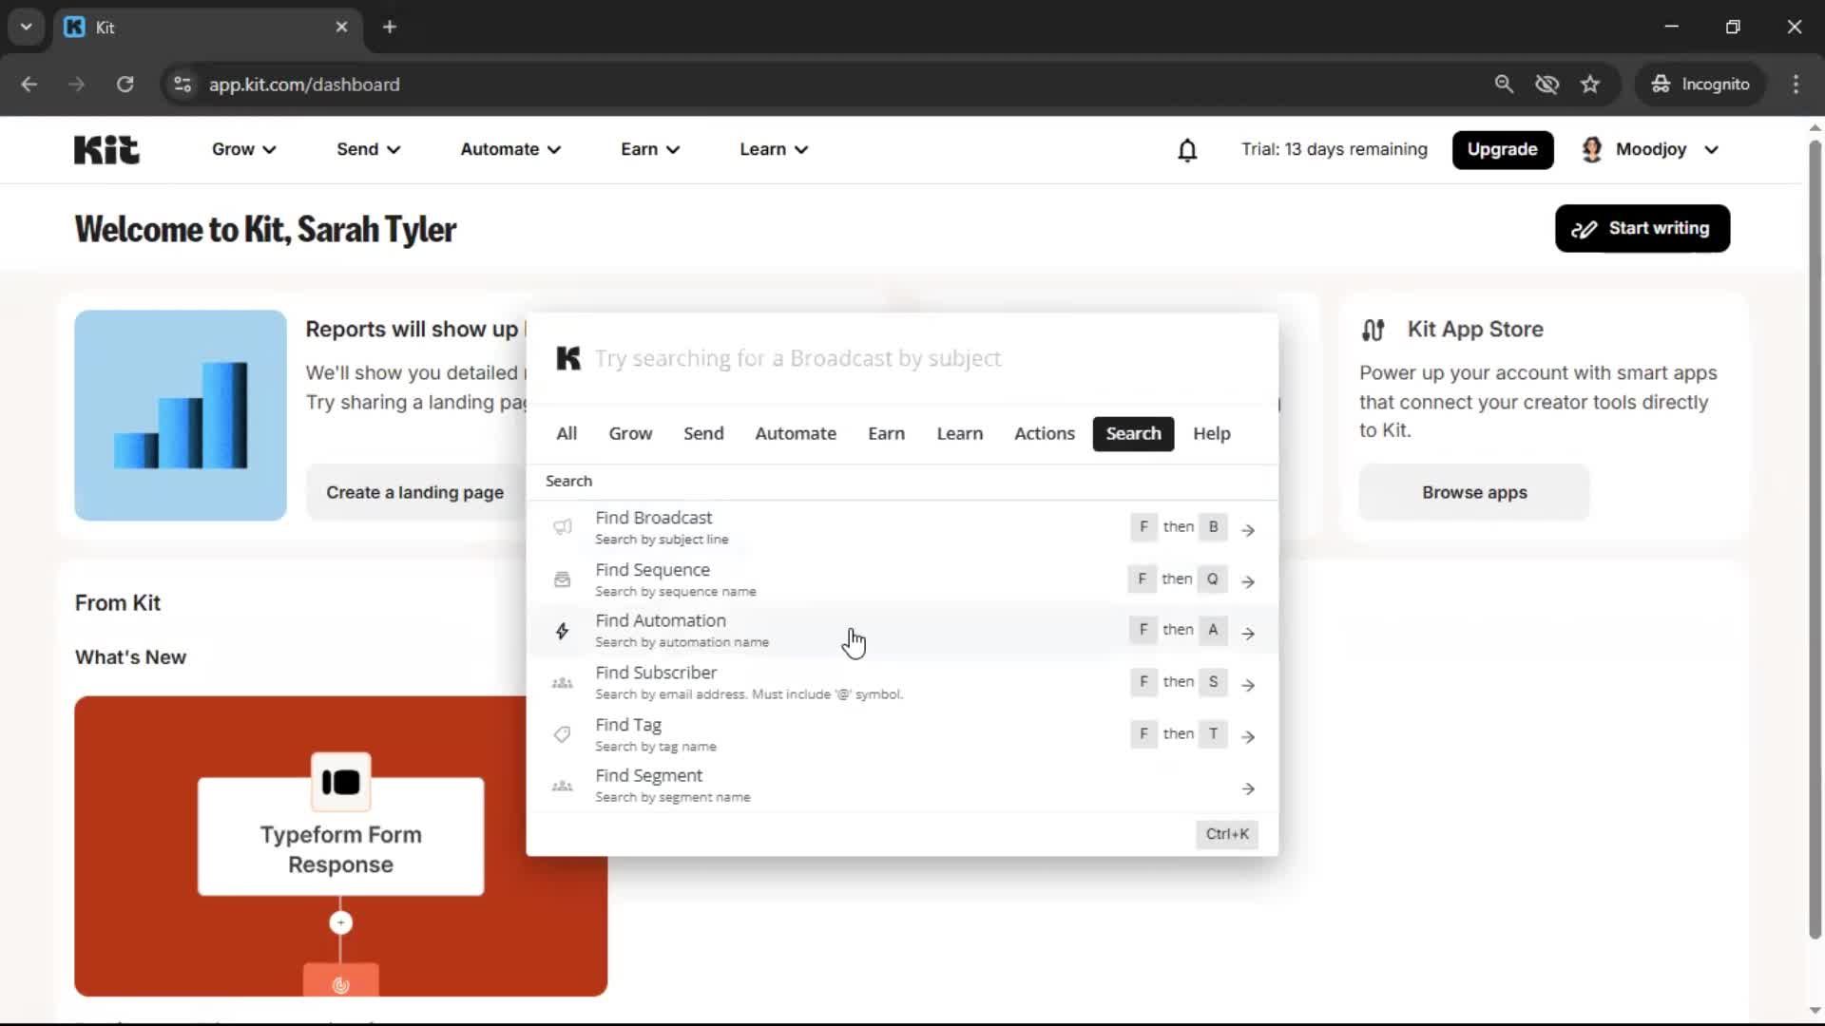Click the Start writing button
The image size is (1825, 1026).
(x=1642, y=228)
